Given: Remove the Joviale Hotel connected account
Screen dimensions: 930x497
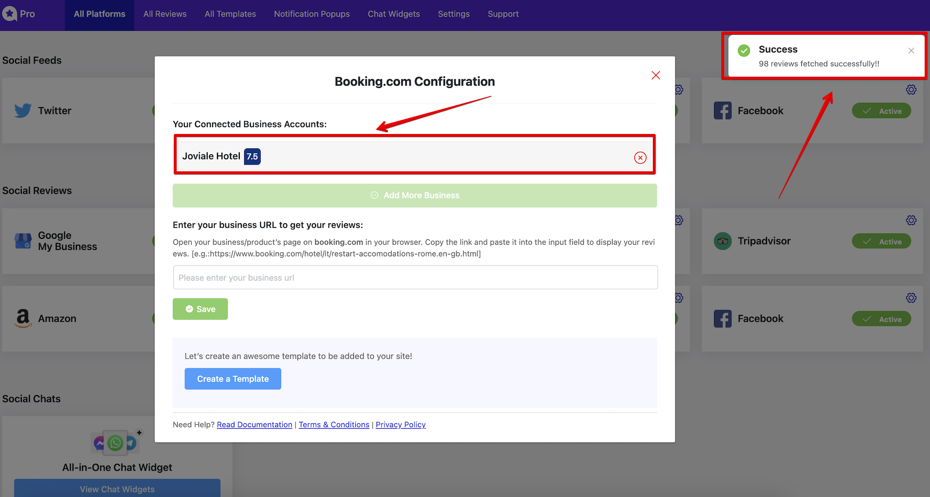Looking at the screenshot, I should point(640,157).
